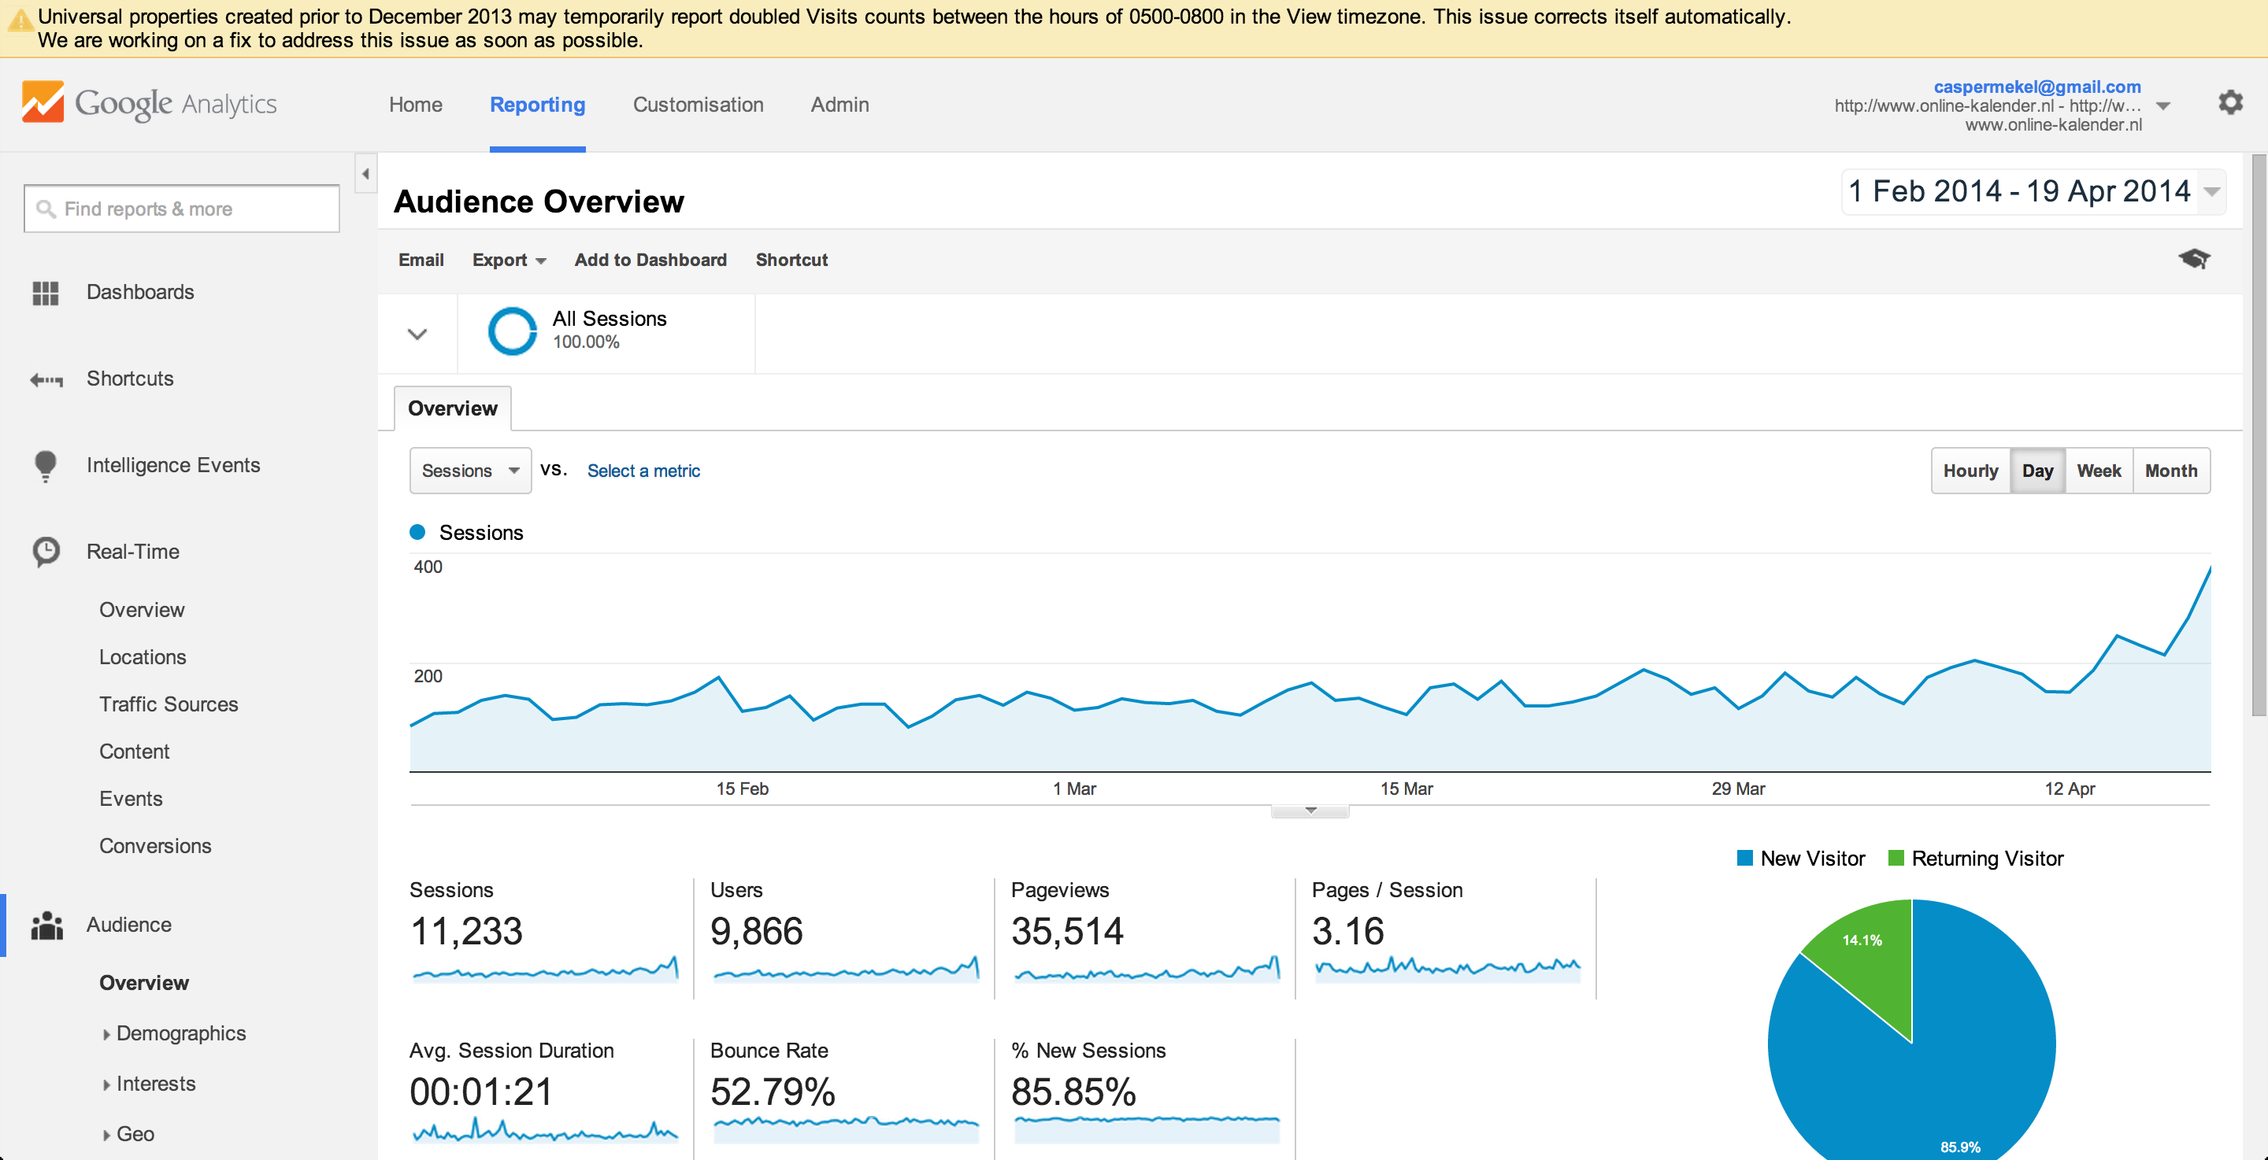Click the Email button
2268x1160 pixels.
point(421,260)
